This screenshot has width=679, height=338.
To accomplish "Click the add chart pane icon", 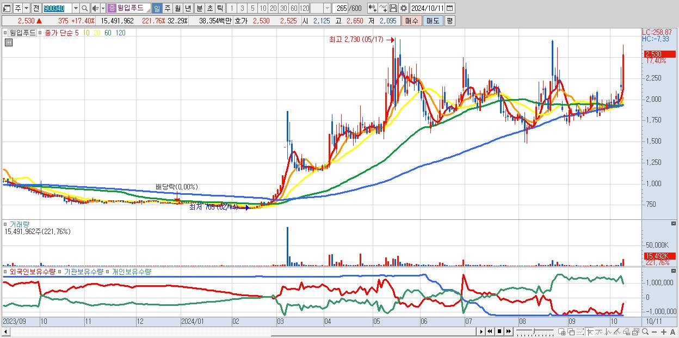I will (x=561, y=332).
